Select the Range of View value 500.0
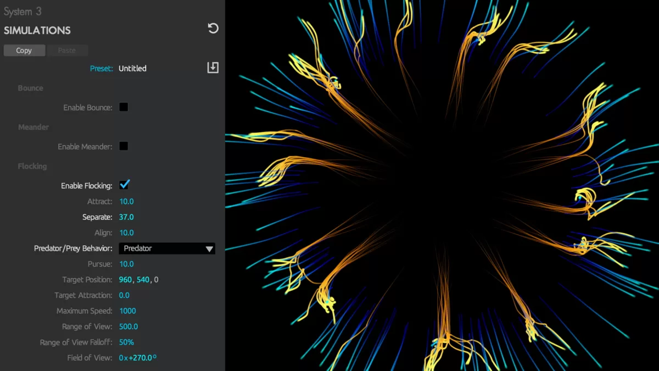 coord(129,326)
